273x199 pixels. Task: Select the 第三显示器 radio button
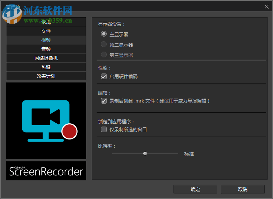coord(104,55)
